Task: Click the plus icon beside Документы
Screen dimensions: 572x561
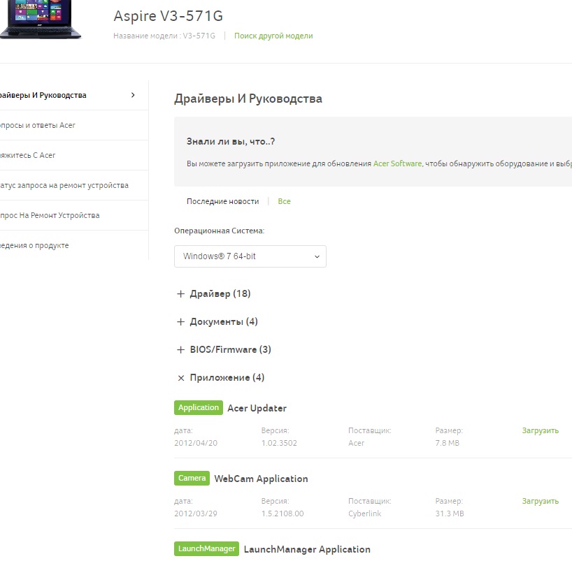Action: pyautogui.click(x=180, y=322)
